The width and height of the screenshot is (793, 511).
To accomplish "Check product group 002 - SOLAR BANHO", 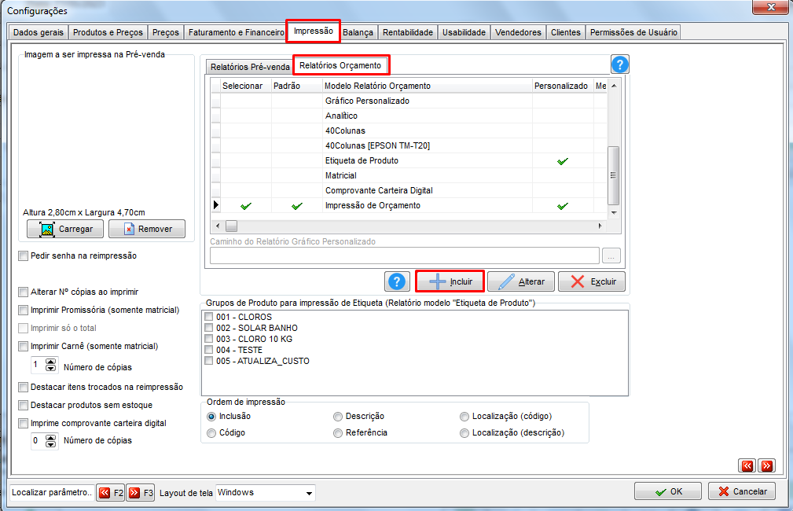I will (x=208, y=328).
